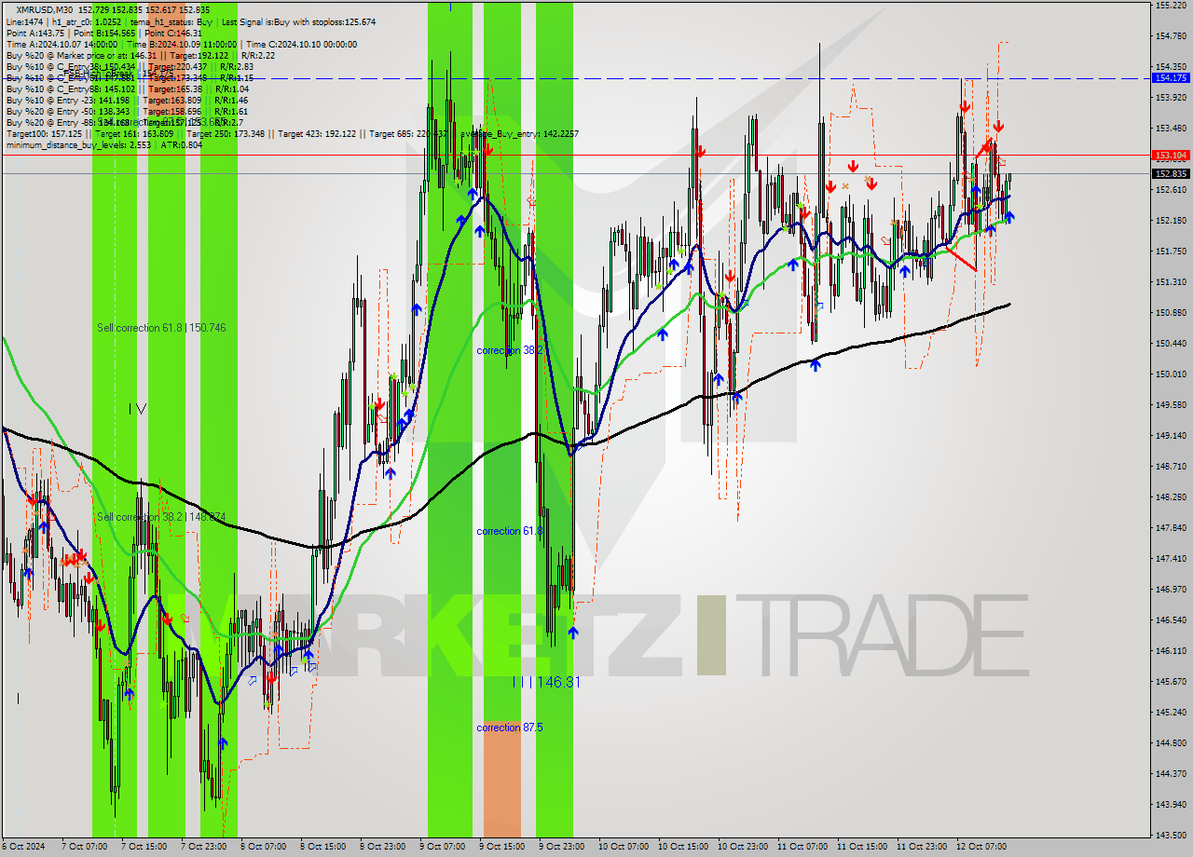Screen dimensions: 1193x857
Task: Click the '| | | 146.31' wave label
Action: click(546, 682)
